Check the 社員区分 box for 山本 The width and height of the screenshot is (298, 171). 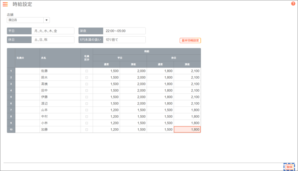pos(87,110)
